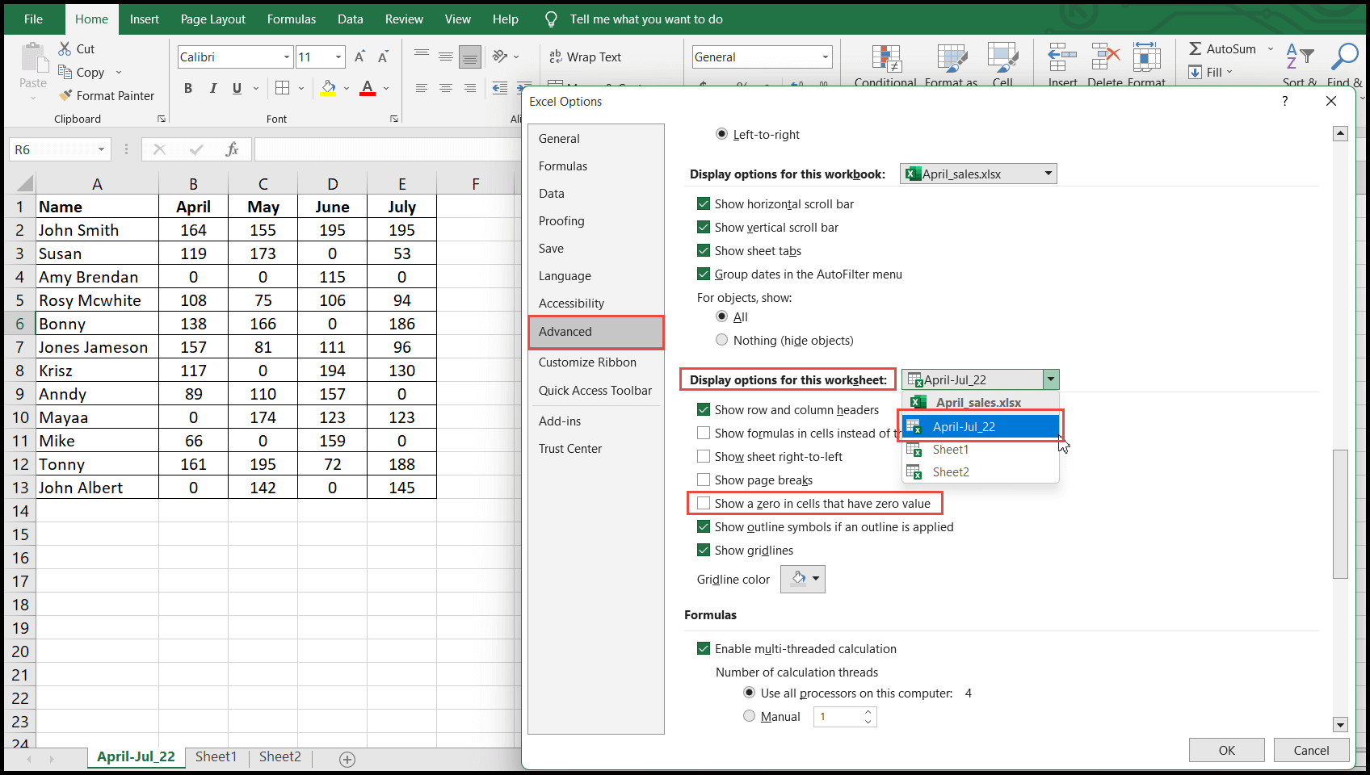Toggle Group dates in AutoFilter menu

[x=704, y=274]
